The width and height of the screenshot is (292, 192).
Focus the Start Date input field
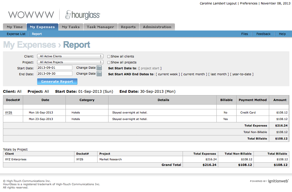[x=55, y=68]
